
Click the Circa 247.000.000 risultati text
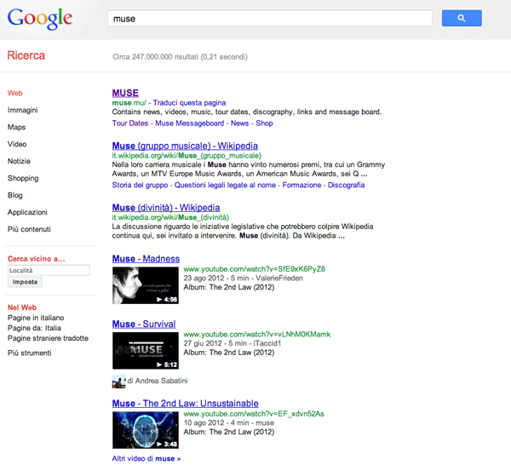(181, 57)
